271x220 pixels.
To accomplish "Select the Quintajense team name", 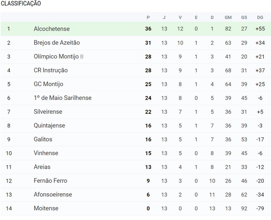I will tap(49, 126).
